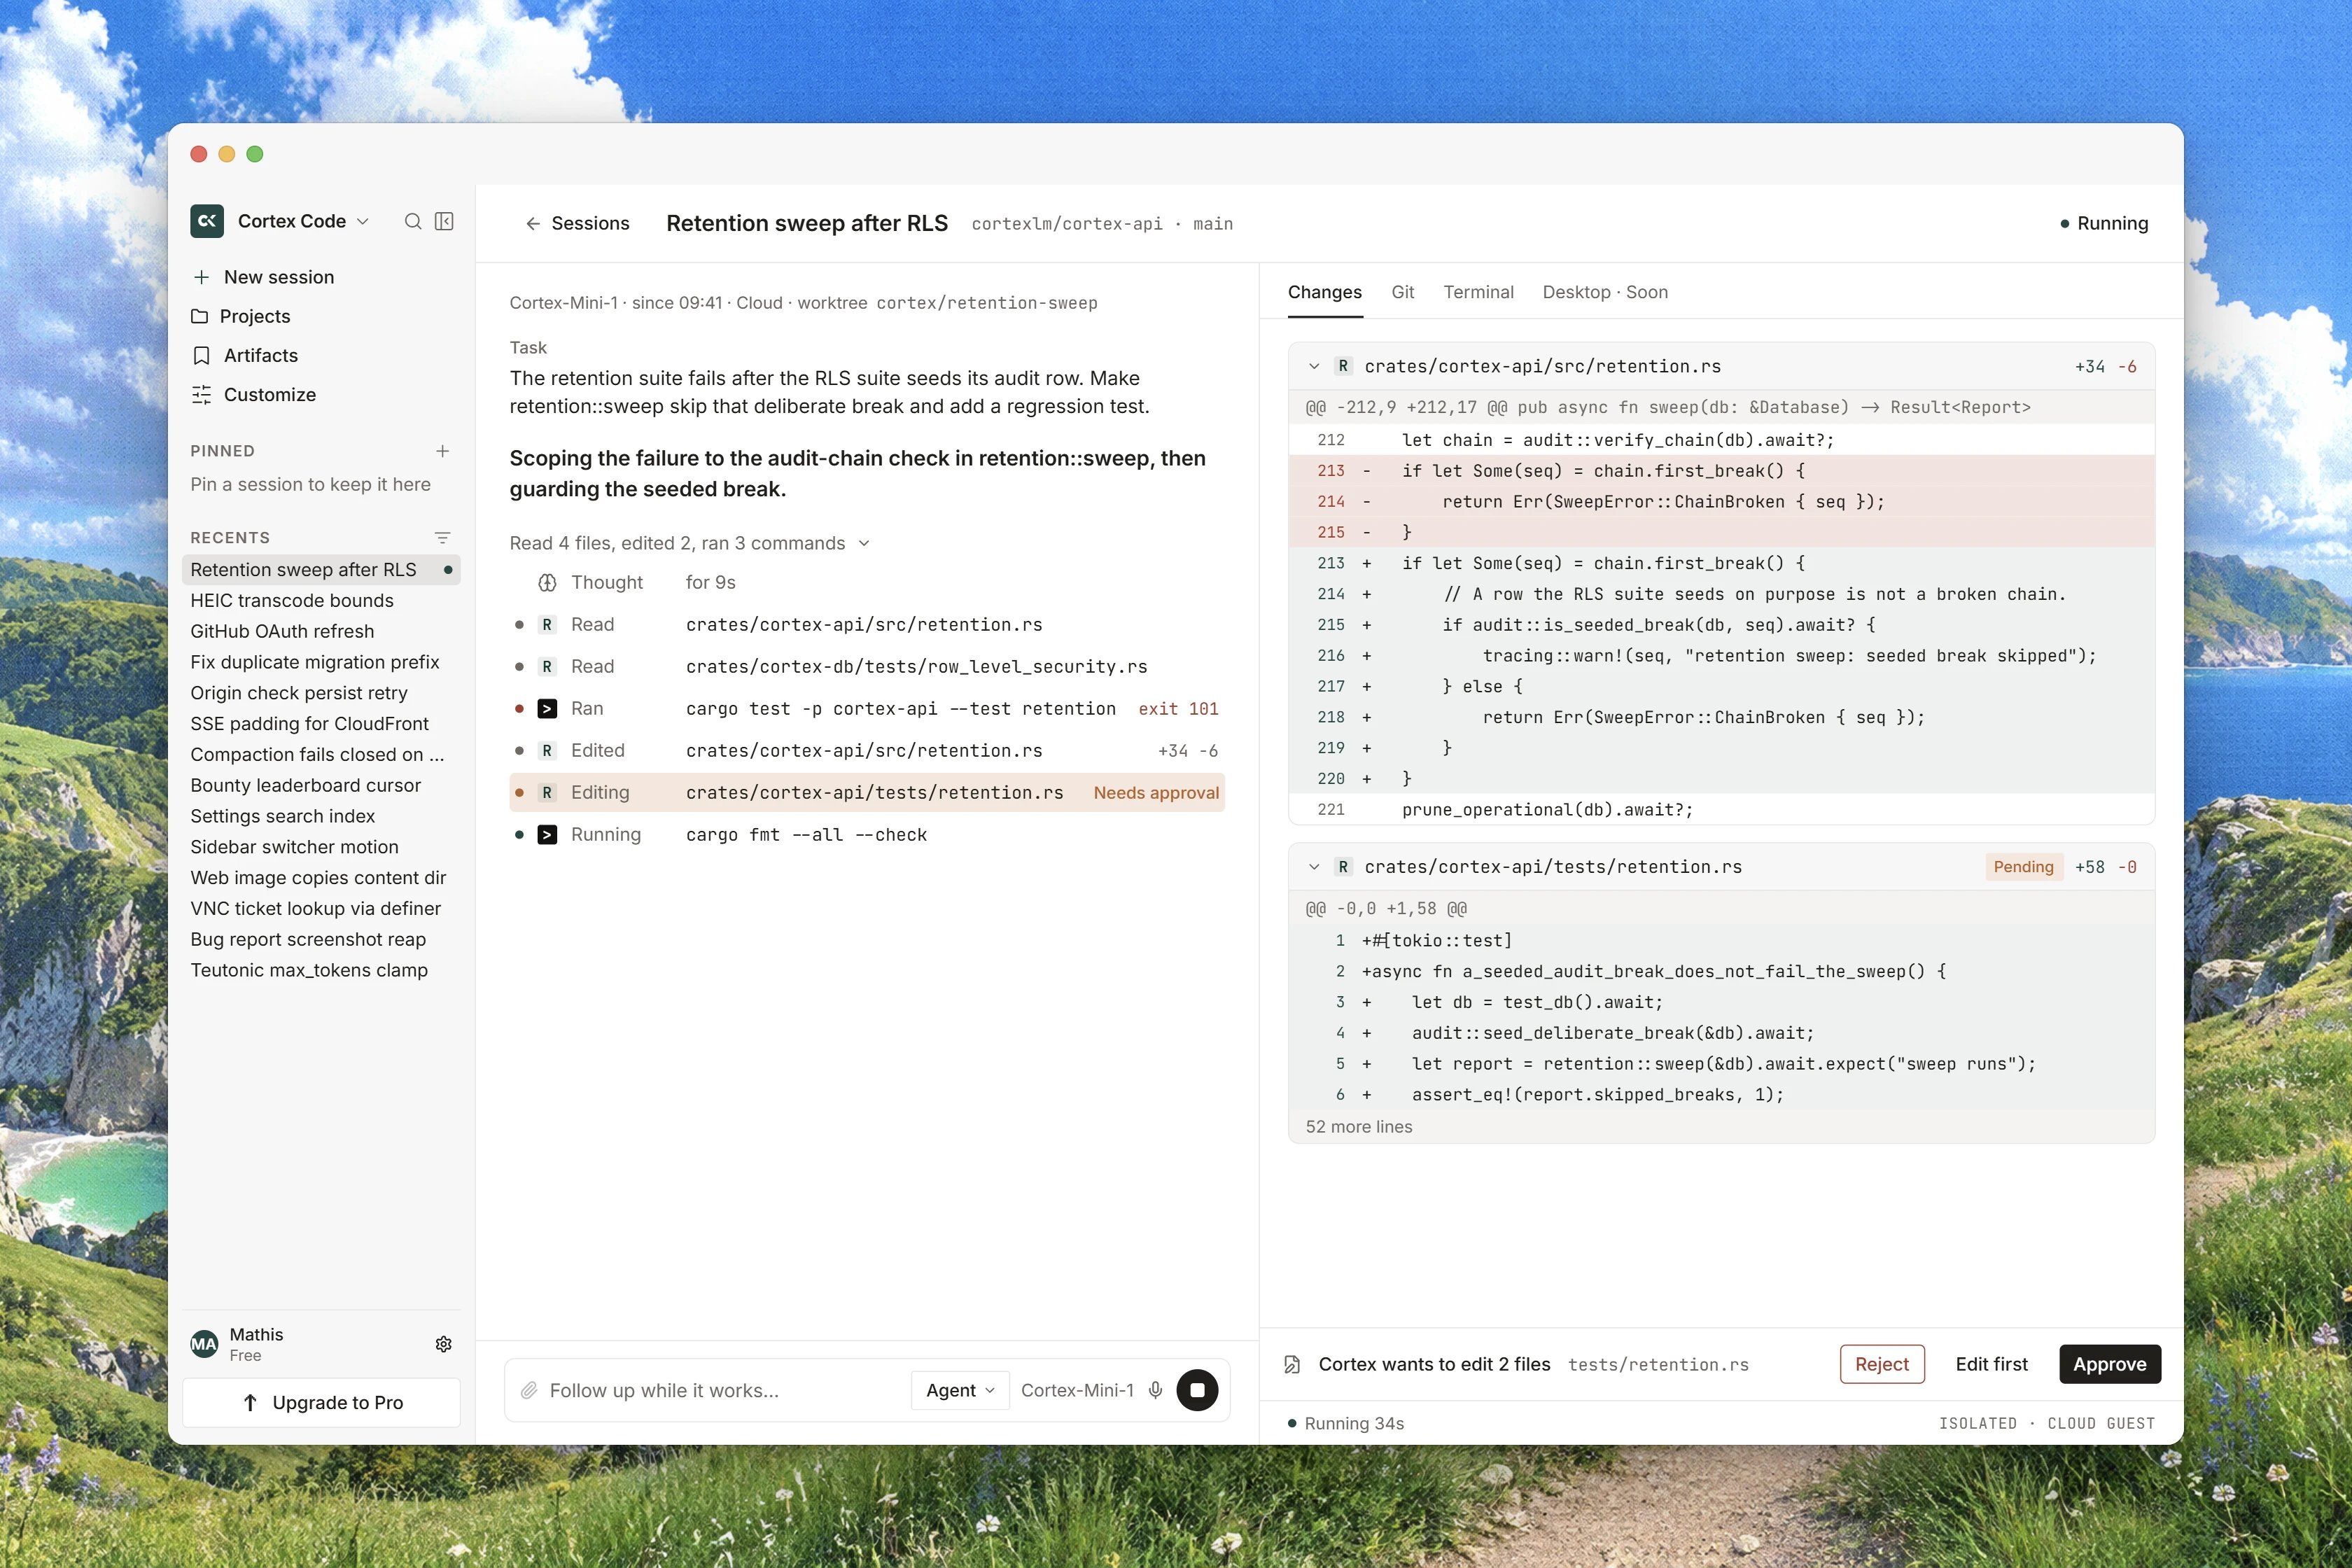Click the Cortex Code logo icon
This screenshot has width=2352, height=1568.
tap(207, 221)
